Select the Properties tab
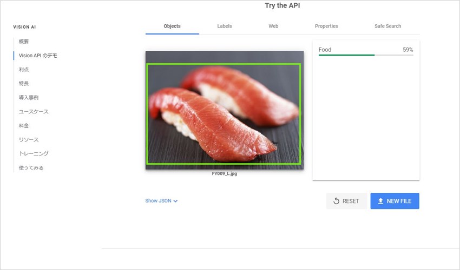This screenshot has height=270, width=460. 326,26
